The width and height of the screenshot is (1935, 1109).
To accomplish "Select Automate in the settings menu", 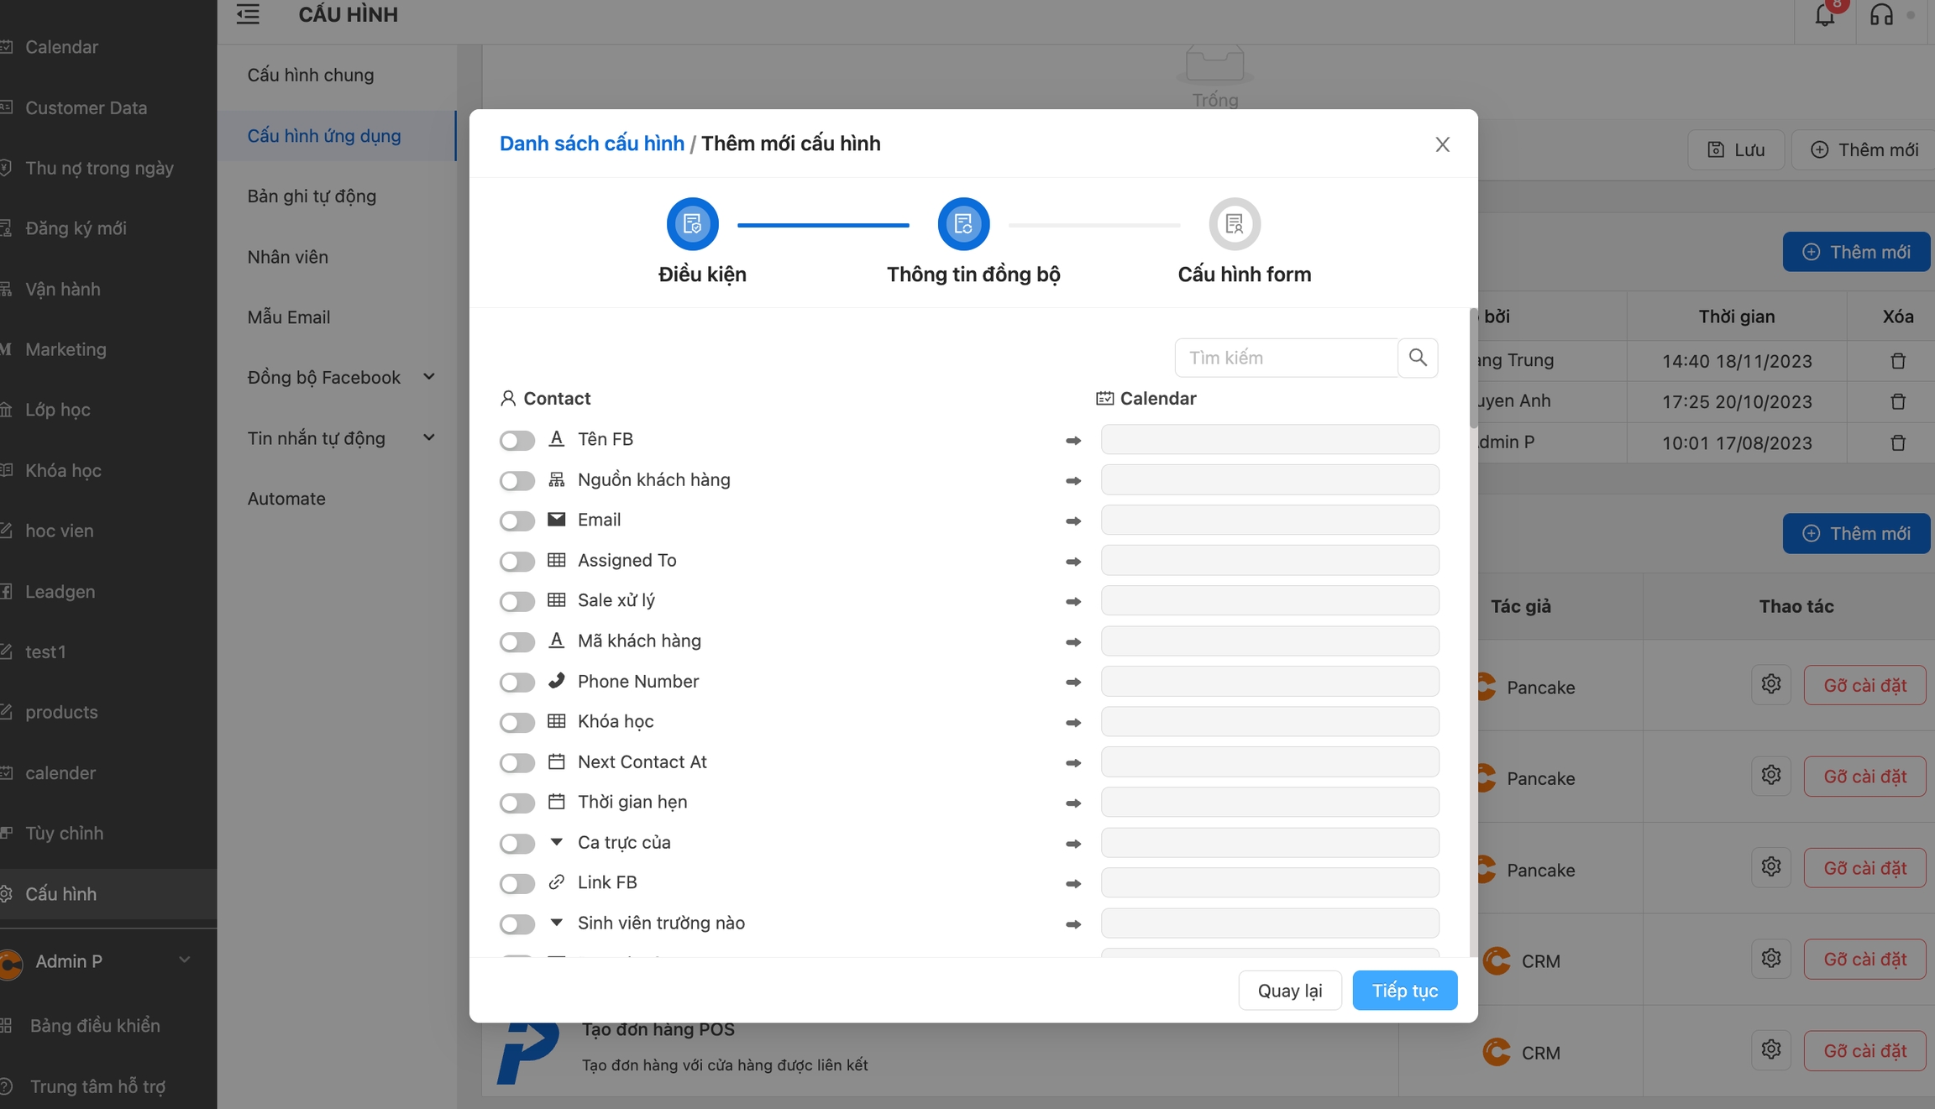I will point(286,498).
